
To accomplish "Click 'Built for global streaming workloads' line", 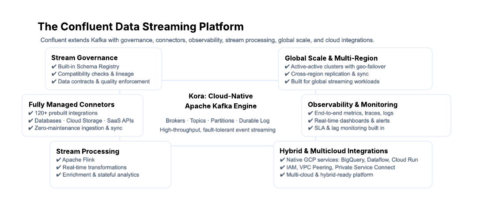I will point(335,82).
